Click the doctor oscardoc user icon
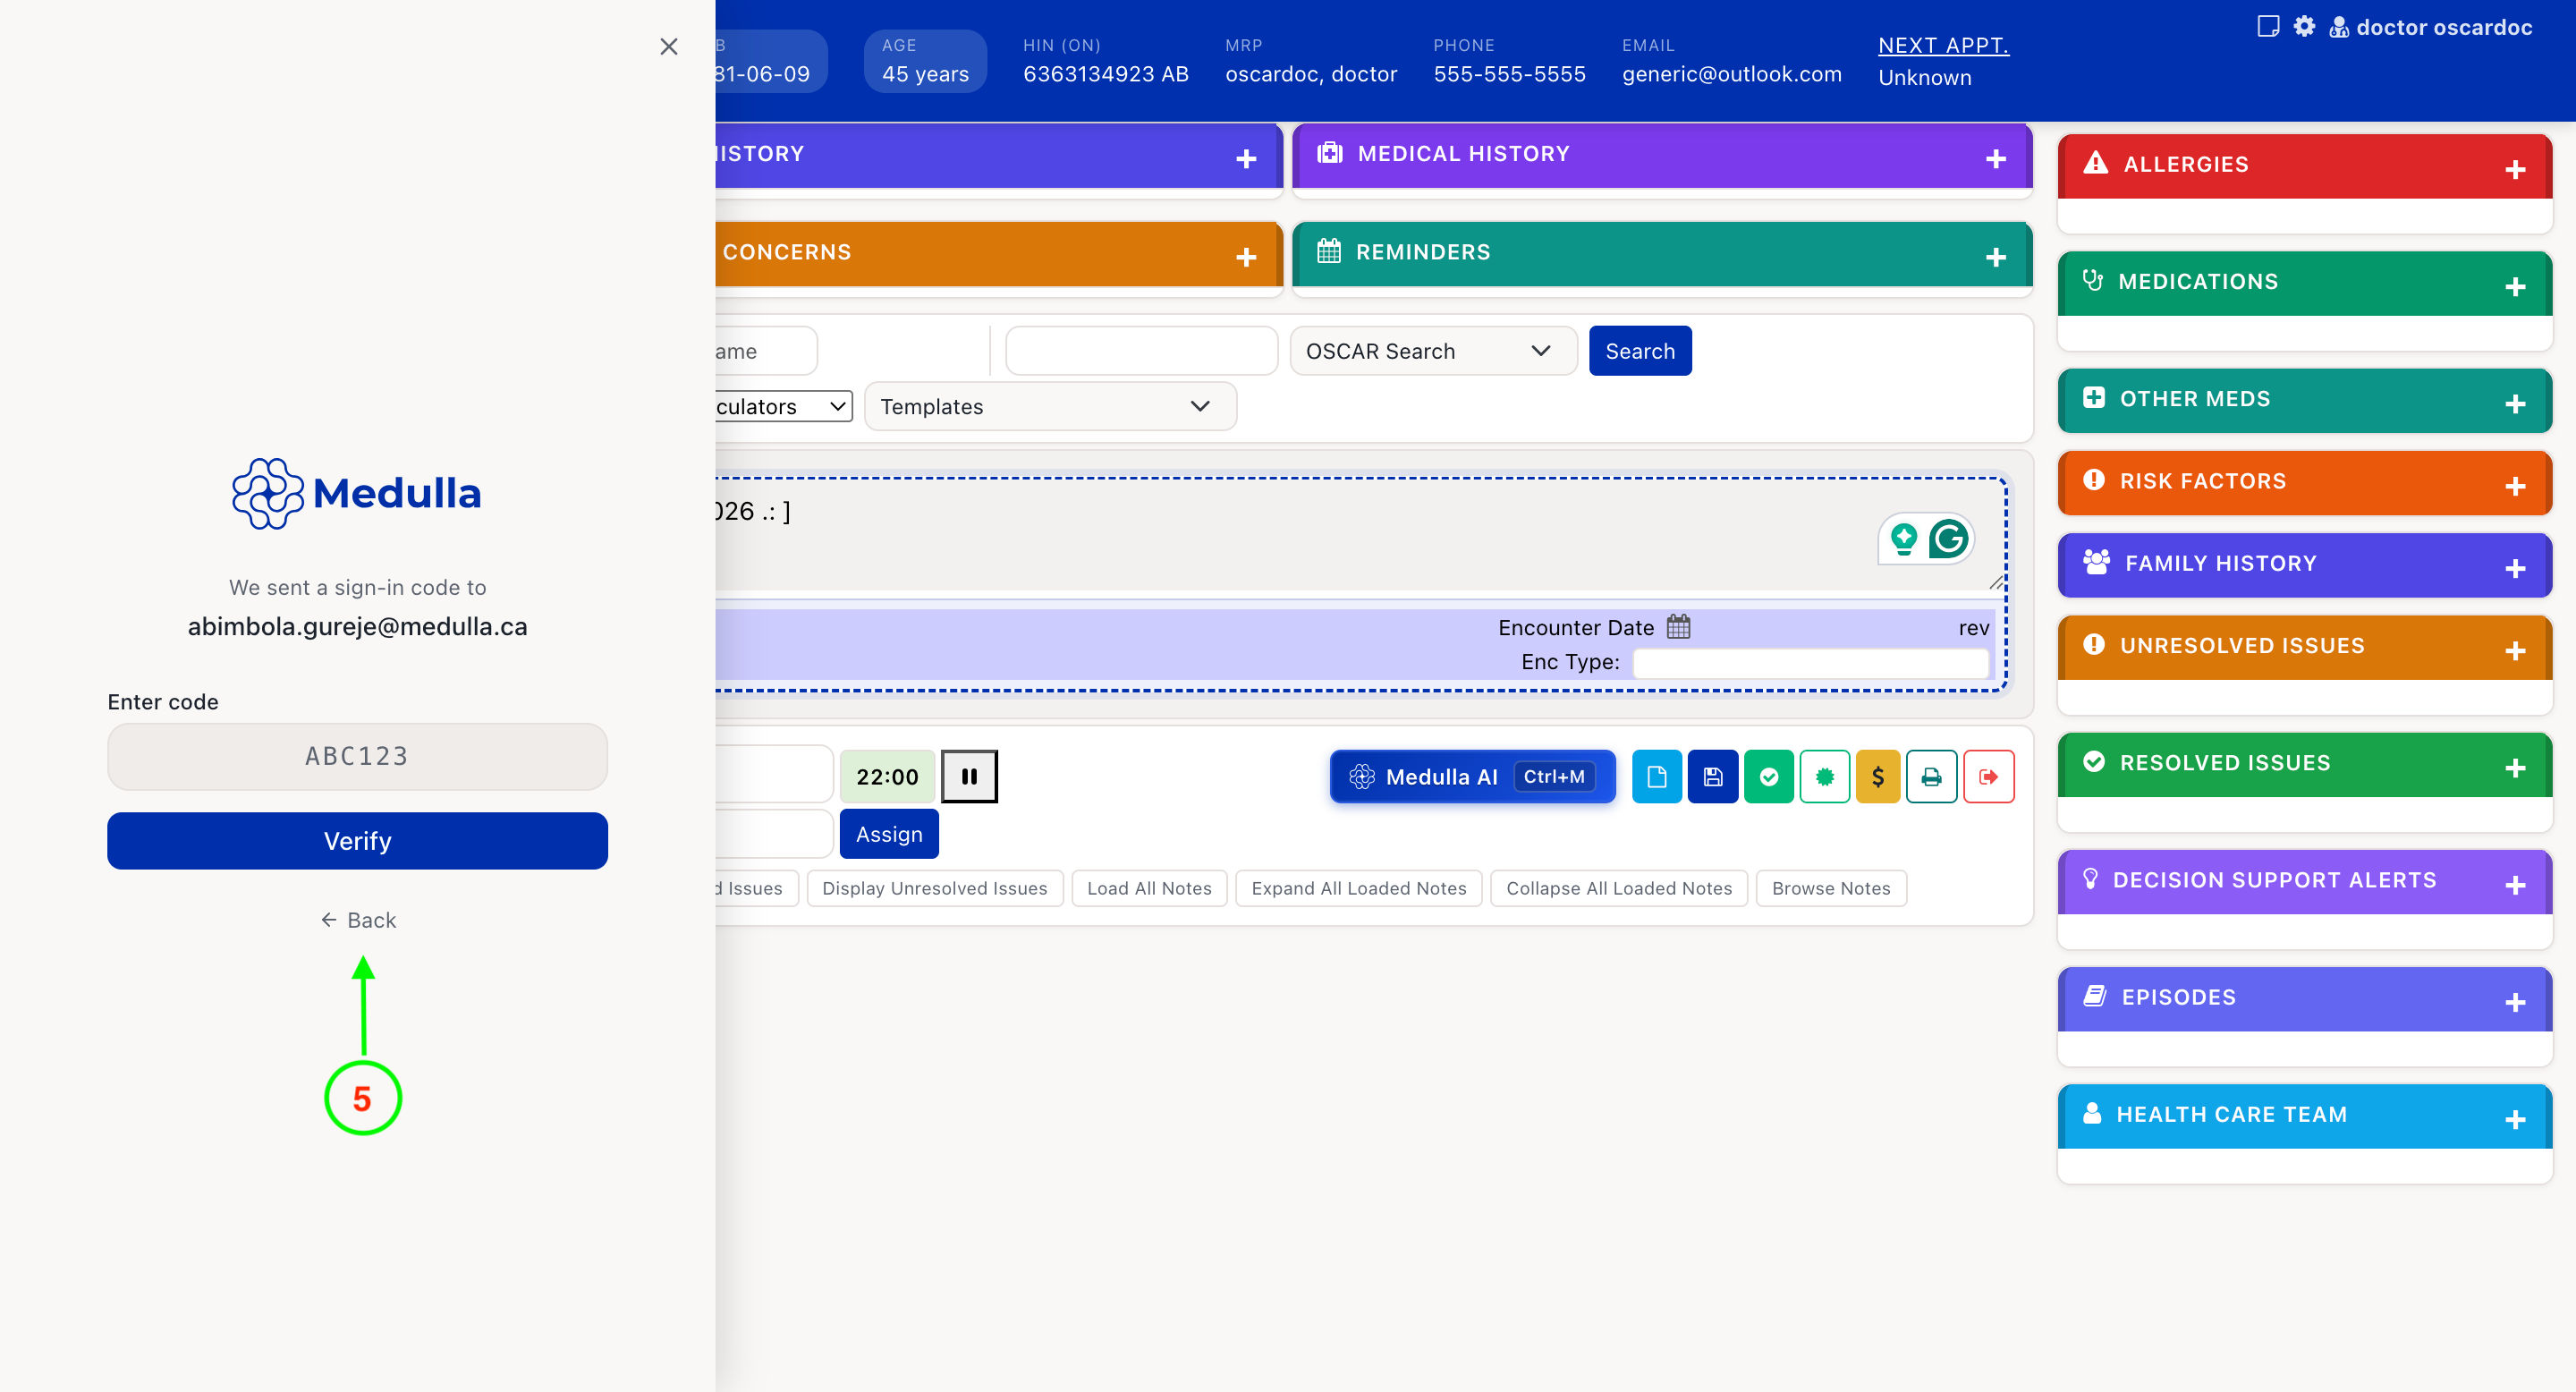2576x1392 pixels. click(2339, 27)
